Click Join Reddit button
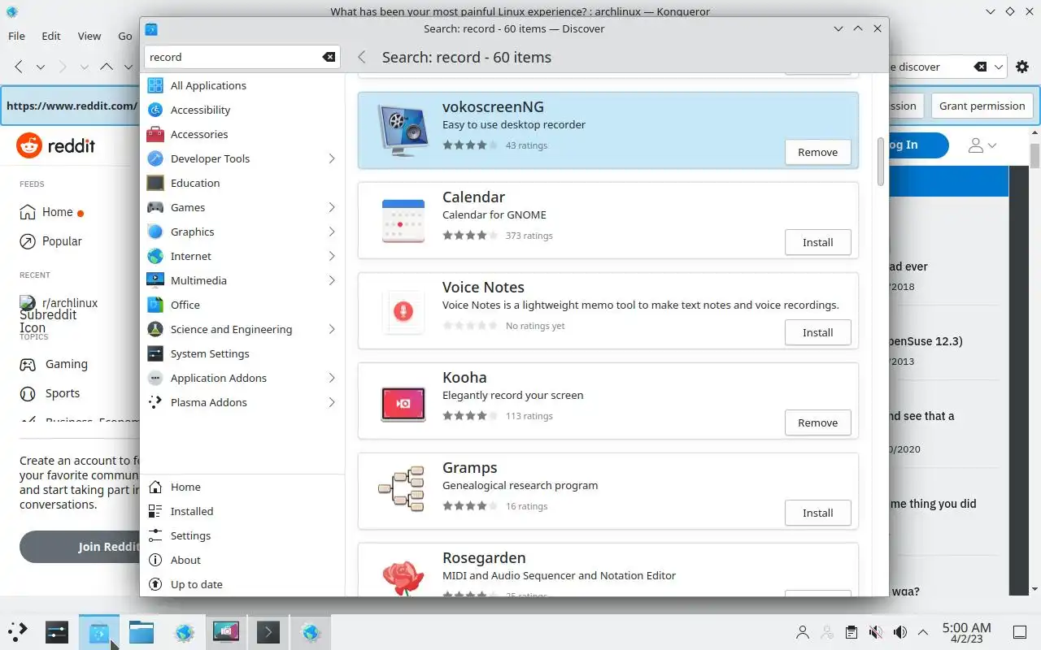The image size is (1041, 650). [x=80, y=547]
